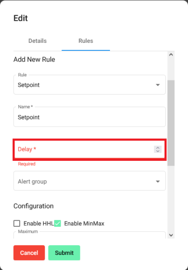
Task: Enable the HHL checkbox
Action: (x=17, y=223)
